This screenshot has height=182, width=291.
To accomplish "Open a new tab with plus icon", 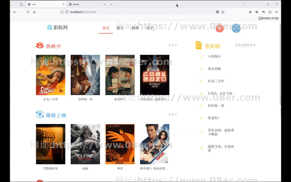I will click(112, 5).
